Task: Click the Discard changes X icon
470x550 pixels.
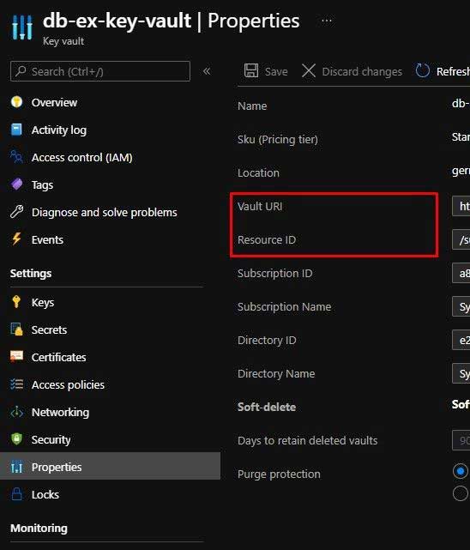Action: pyautogui.click(x=309, y=71)
